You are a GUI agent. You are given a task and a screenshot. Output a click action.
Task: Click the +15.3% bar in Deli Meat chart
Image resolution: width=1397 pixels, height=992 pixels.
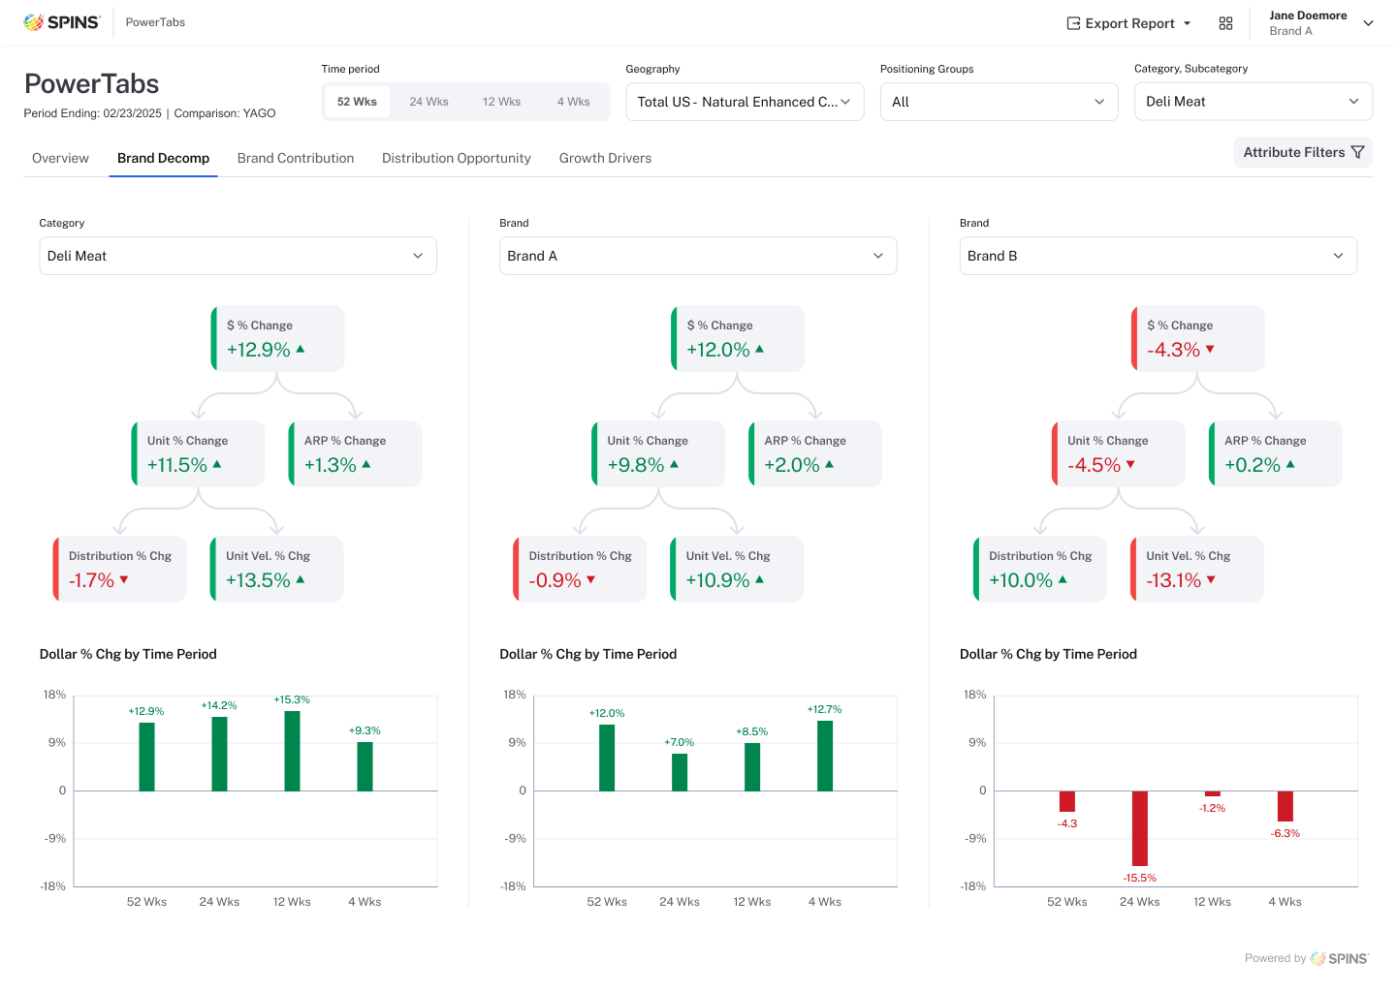tap(292, 751)
